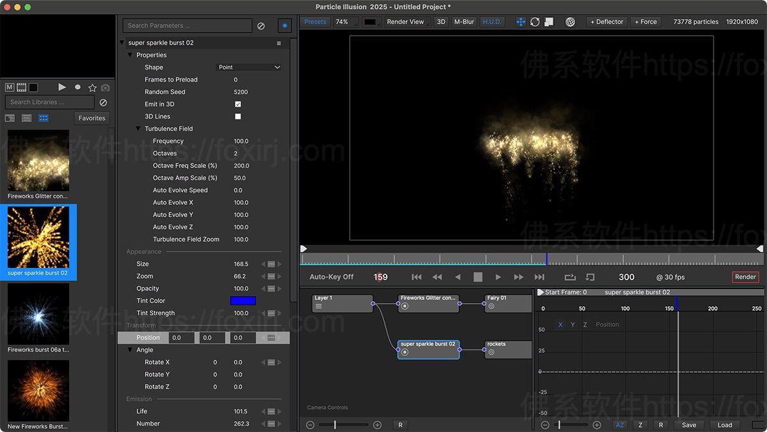
Task: Add a Deflector with the + Deflector button
Action: click(606, 21)
